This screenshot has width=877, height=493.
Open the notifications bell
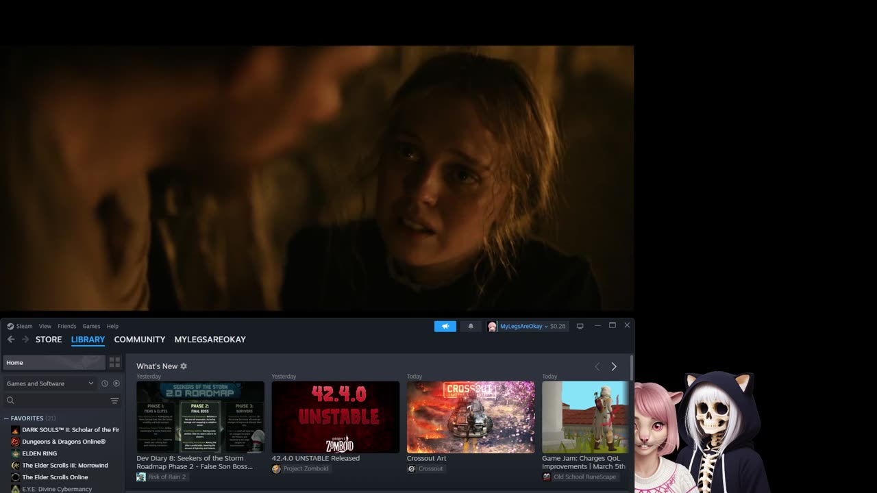coord(471,326)
